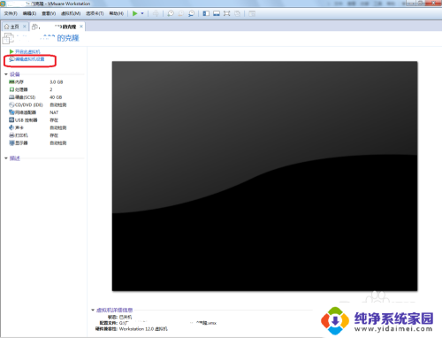Viewport: 442px width, 338px height.
Task: Click the take snapshot toolbar icon
Action: [x=171, y=13]
